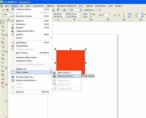The height and width of the screenshot is (118, 146).
Task: Open the 'Файл' menu
Action: tap(7, 6)
